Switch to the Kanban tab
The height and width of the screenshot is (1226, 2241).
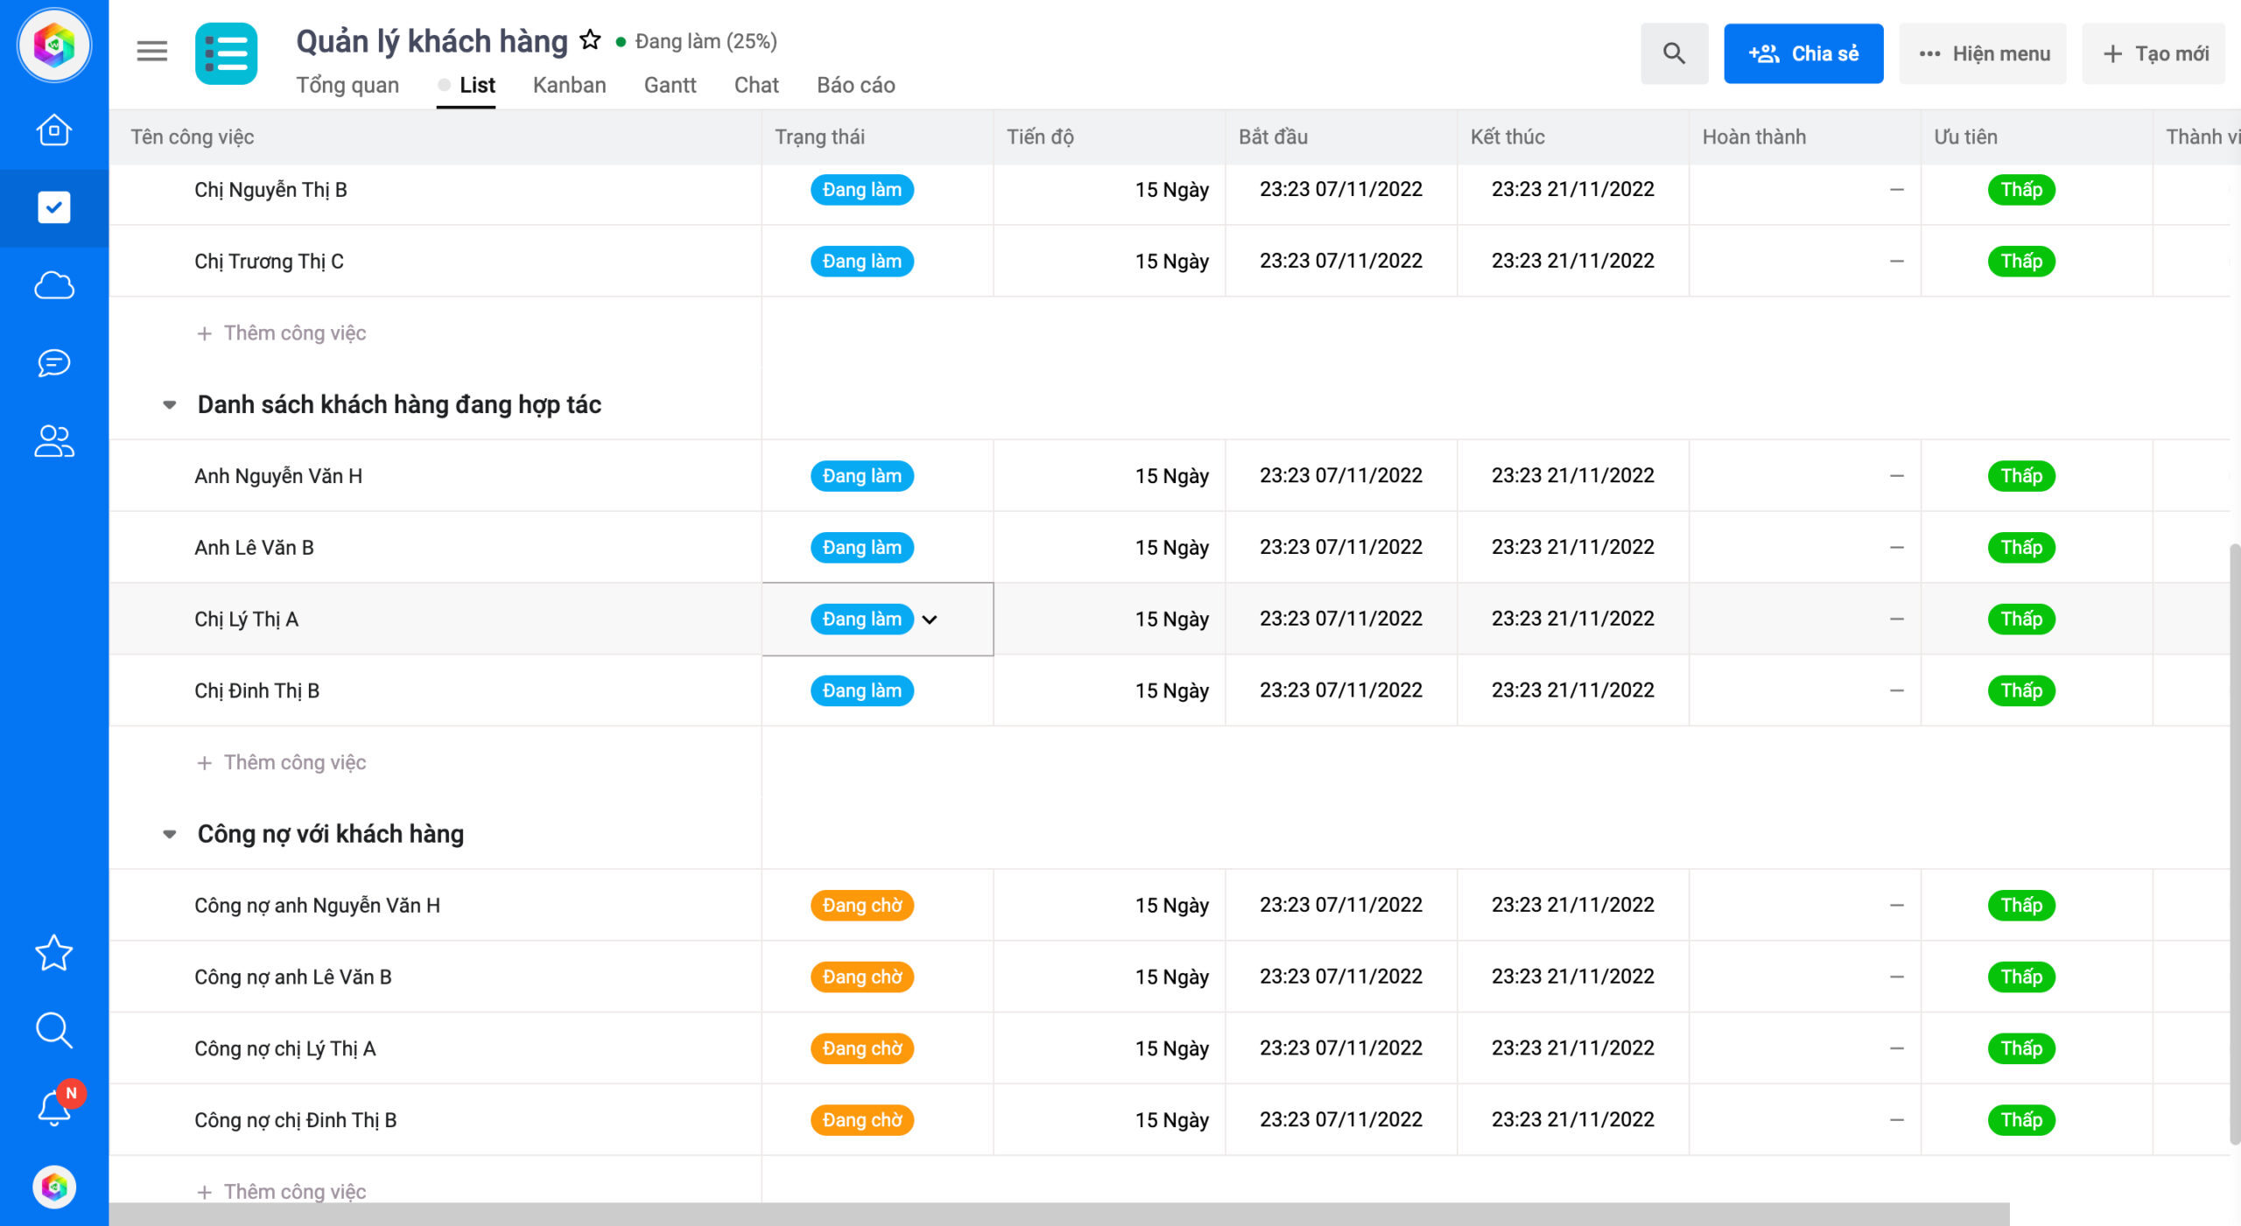click(x=570, y=85)
